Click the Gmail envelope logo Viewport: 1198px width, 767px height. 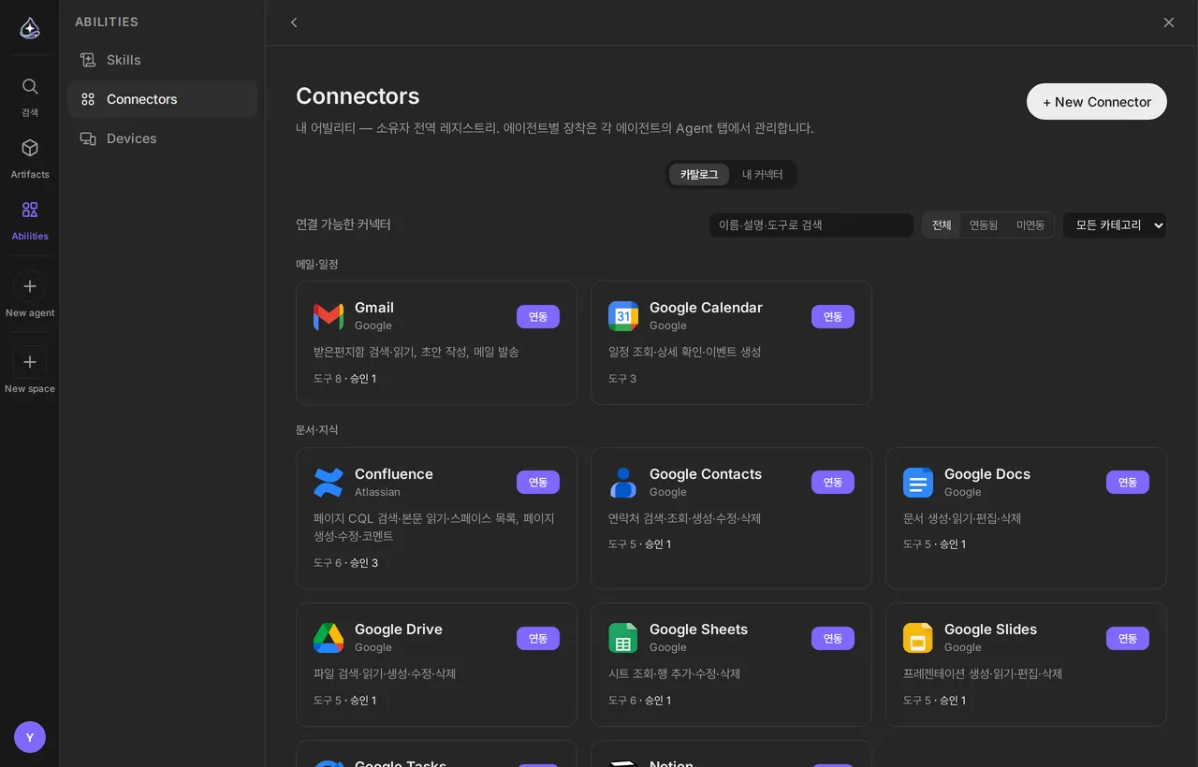click(x=329, y=316)
